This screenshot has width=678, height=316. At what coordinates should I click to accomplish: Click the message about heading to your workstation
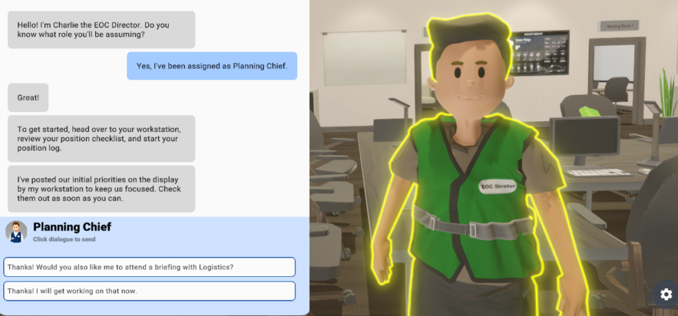click(101, 138)
